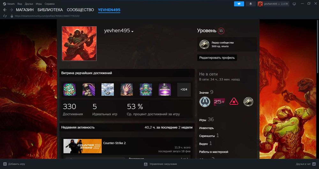Screen dimensions: 319x169
Task: Click the small avatar in title bar
Action: [260, 4]
